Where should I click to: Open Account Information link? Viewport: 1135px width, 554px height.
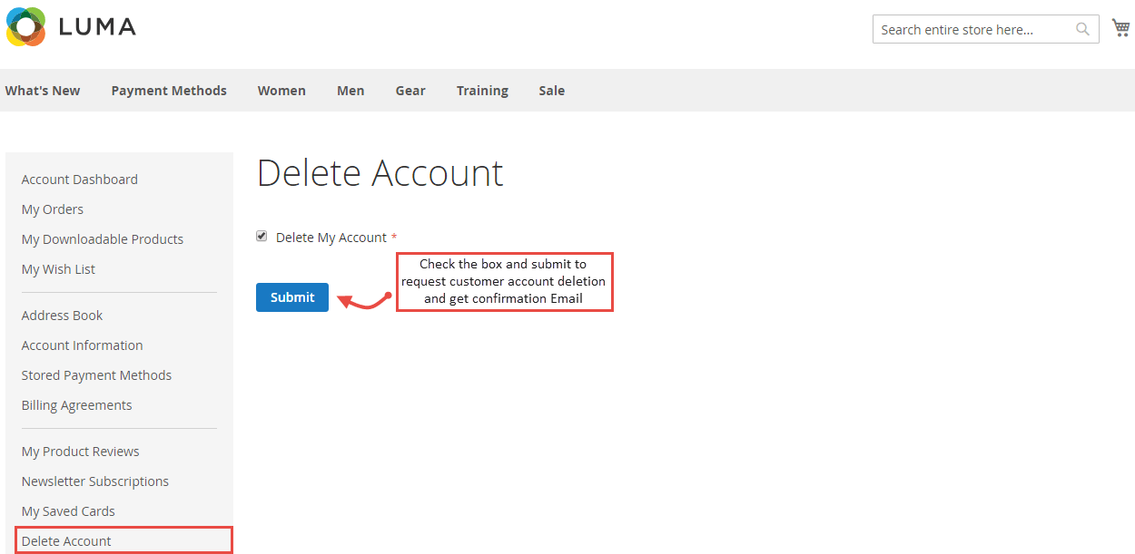point(82,345)
